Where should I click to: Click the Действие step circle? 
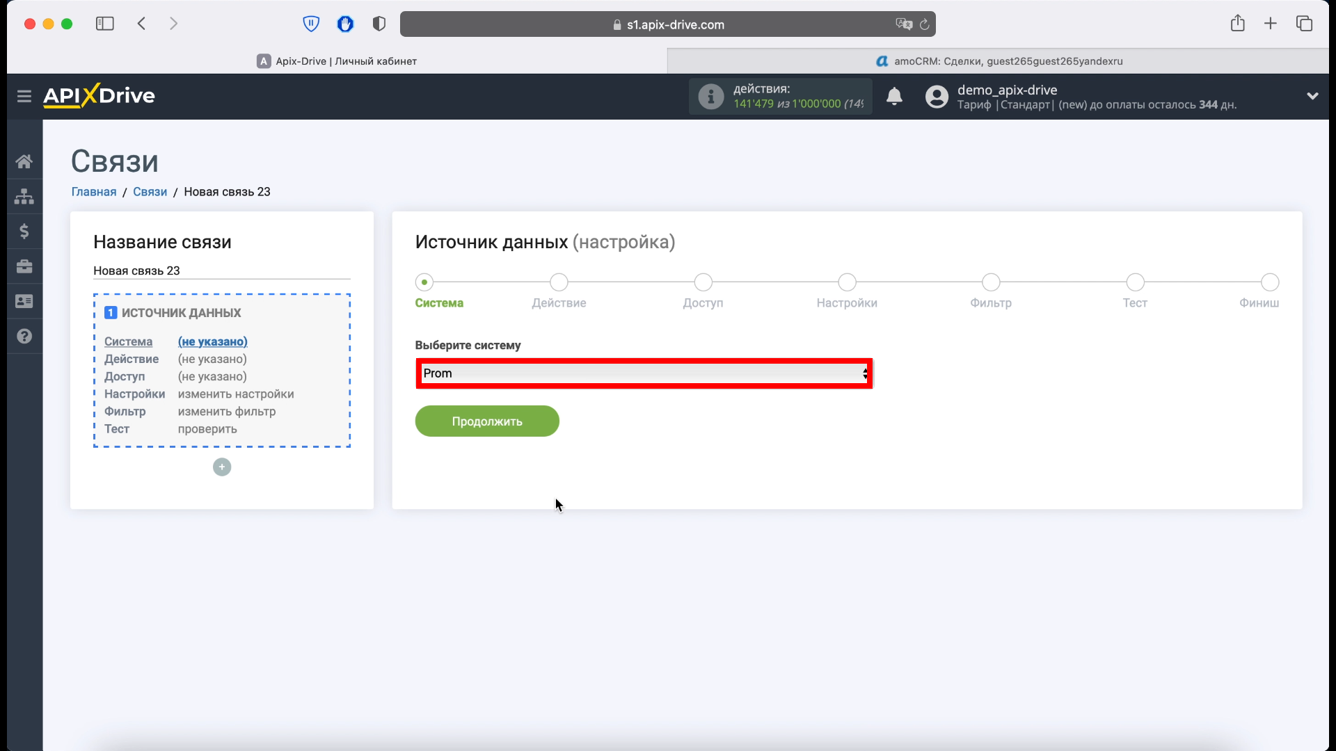click(559, 282)
